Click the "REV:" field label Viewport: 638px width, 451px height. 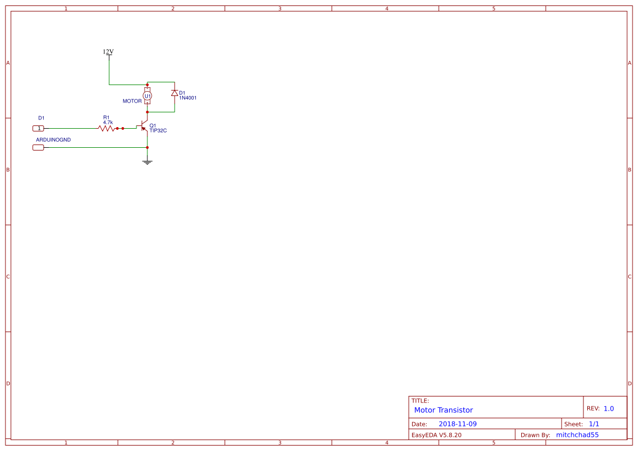[593, 408]
